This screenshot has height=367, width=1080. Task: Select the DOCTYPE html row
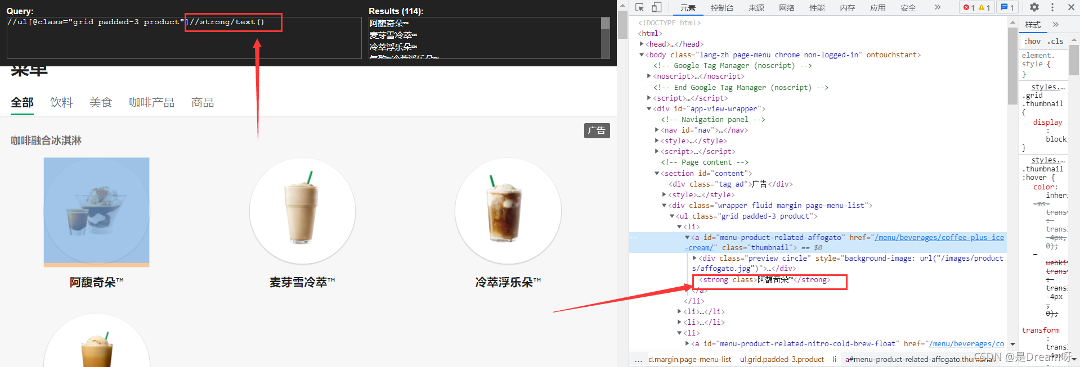[x=669, y=22]
